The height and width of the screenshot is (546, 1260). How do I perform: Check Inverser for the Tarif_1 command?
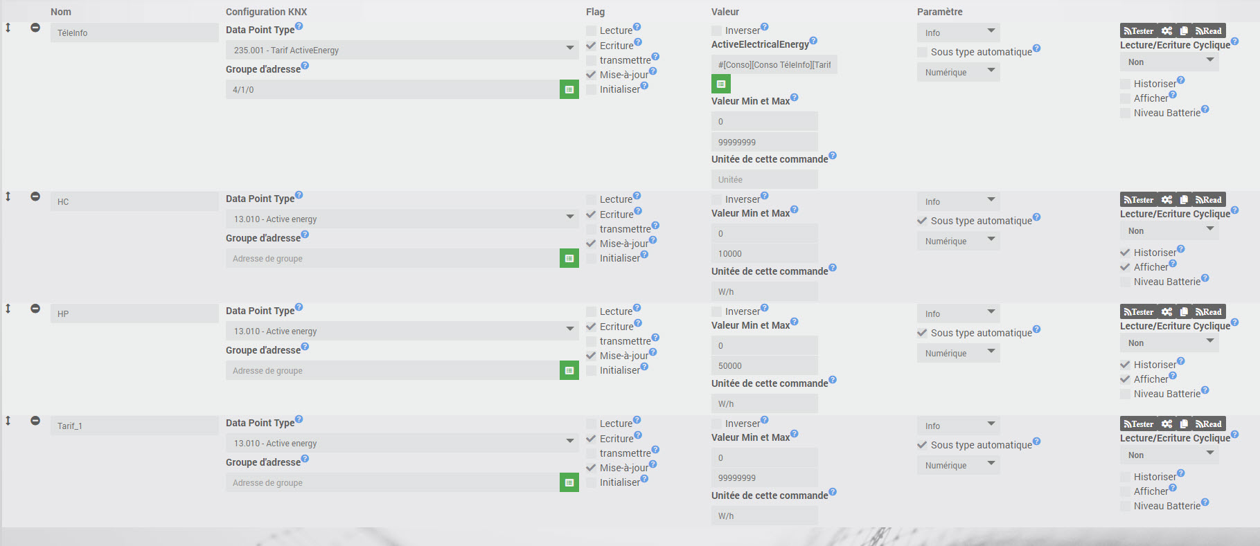(x=717, y=424)
